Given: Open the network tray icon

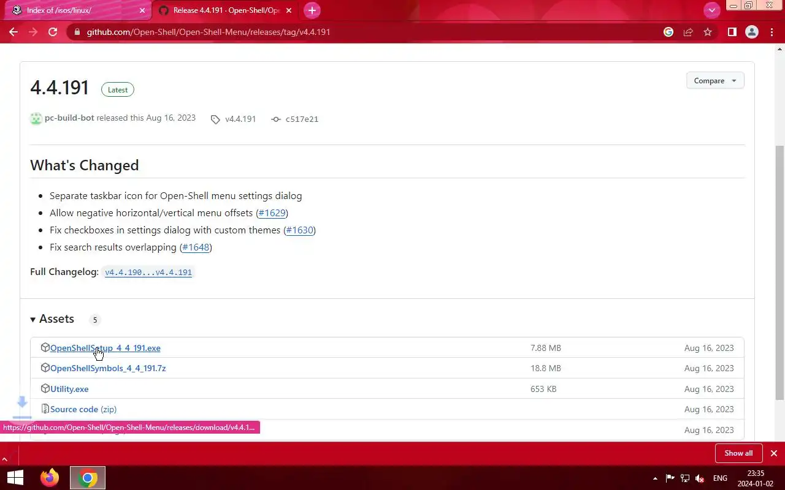Looking at the screenshot, I should (685, 478).
